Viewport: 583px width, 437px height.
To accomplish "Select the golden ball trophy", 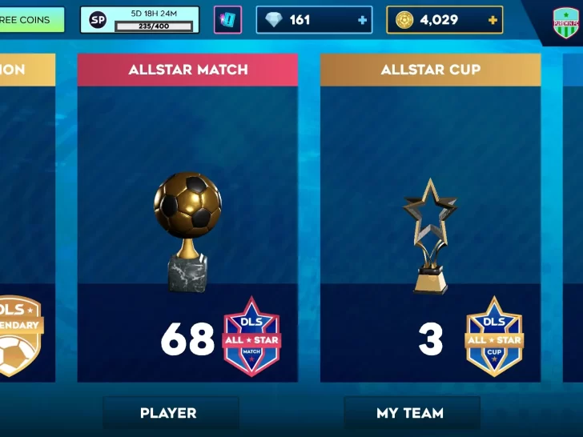I will point(187,232).
